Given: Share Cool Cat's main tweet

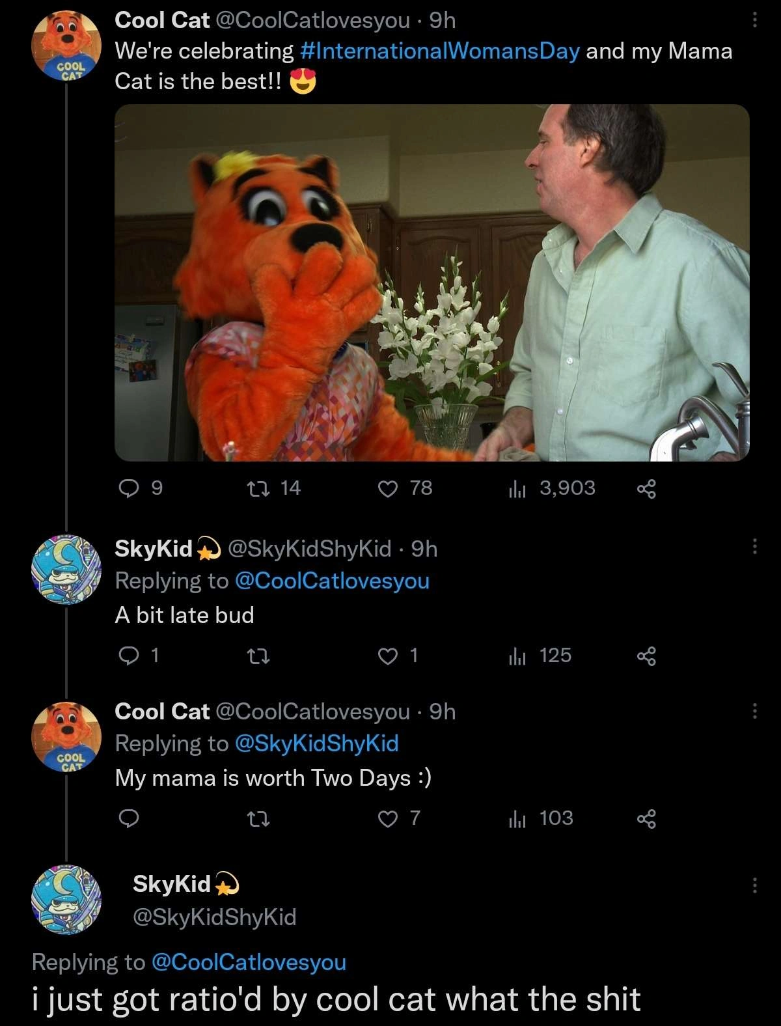Looking at the screenshot, I should [x=646, y=489].
